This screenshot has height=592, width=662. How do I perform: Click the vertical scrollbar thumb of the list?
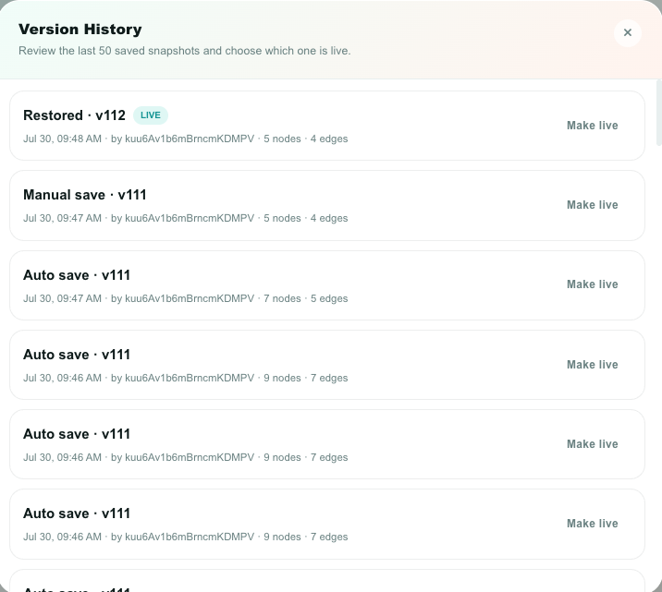(x=659, y=112)
